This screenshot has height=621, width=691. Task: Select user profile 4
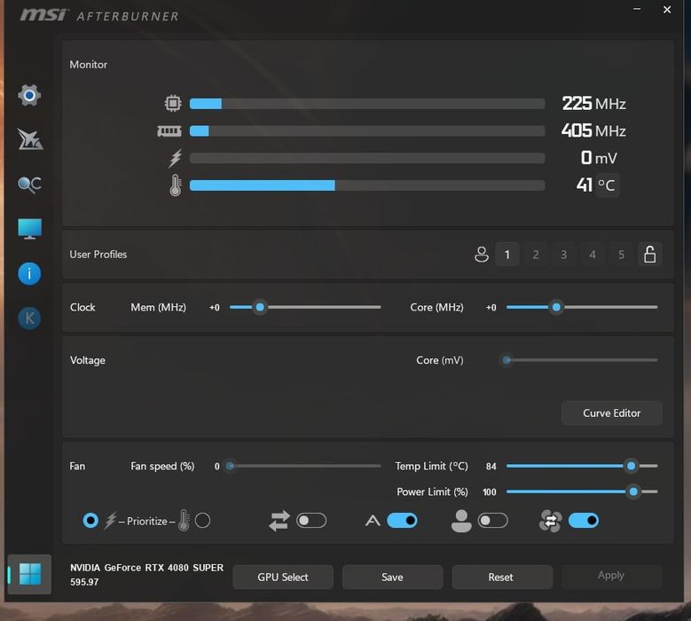[593, 255]
